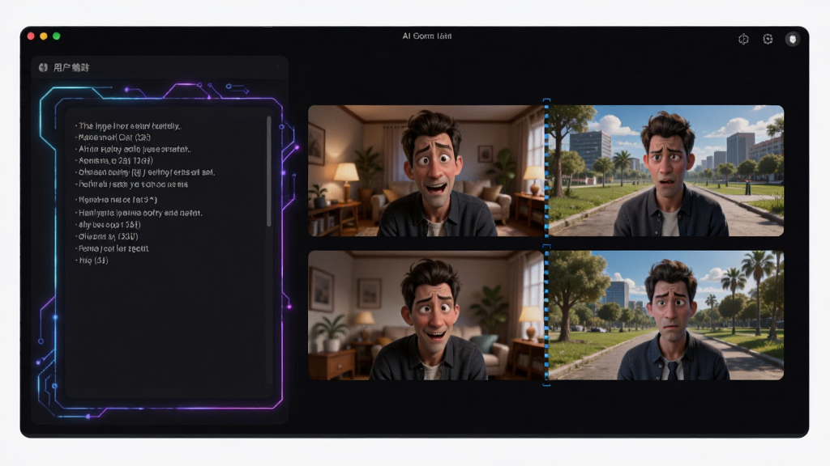Click the scrollbar in the text panel

tap(269, 172)
